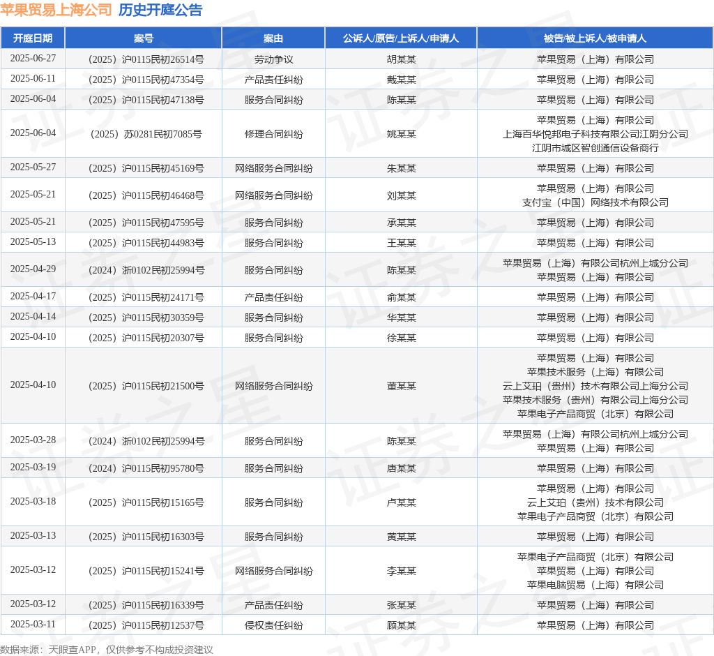
Task: Click plaintiff 徐某某
Action: (x=401, y=338)
